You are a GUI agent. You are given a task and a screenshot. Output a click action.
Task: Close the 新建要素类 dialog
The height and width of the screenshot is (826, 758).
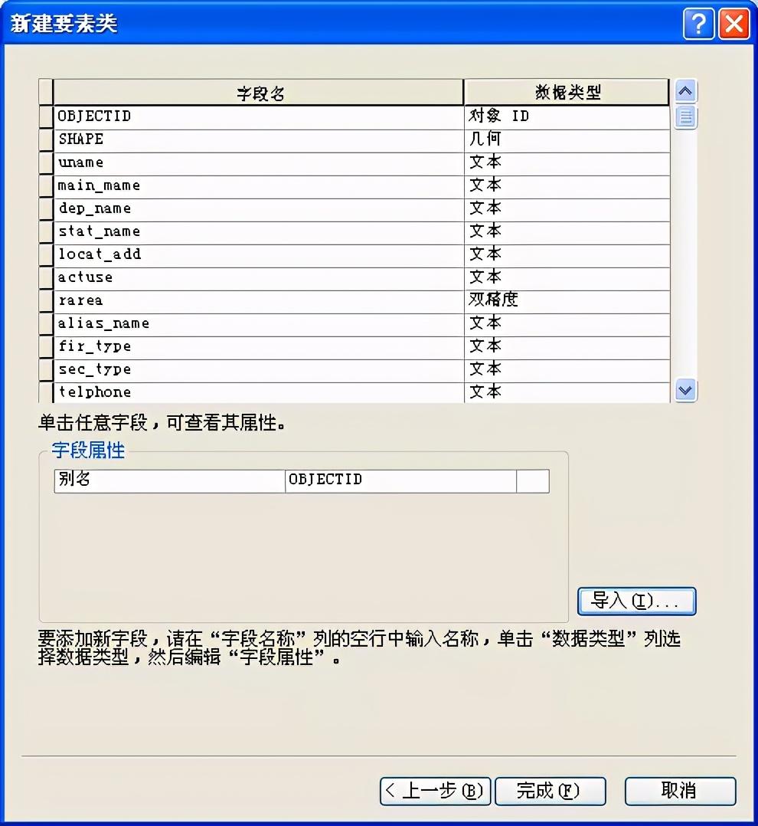point(733,24)
